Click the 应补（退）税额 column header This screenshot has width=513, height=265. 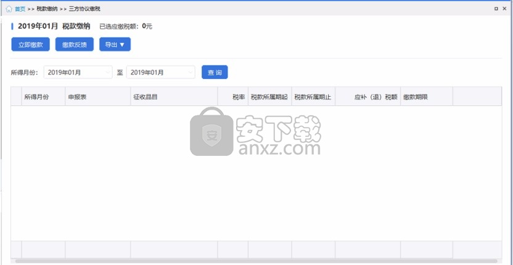(367, 97)
